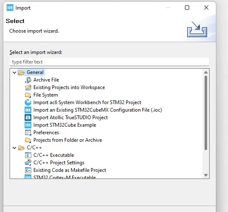Click the Preferences import icon
This screenshot has height=212, width=228.
pyautogui.click(x=28, y=133)
